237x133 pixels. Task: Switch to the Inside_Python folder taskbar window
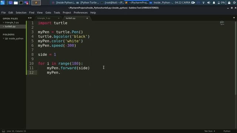[x=161, y=3]
